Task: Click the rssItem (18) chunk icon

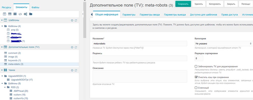Action: pos(11,95)
